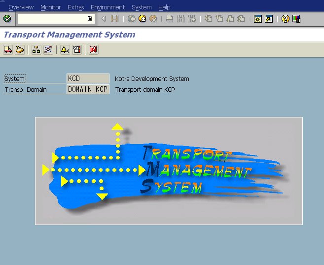Open the Overview menu
This screenshot has height=265, width=324.
point(21,7)
